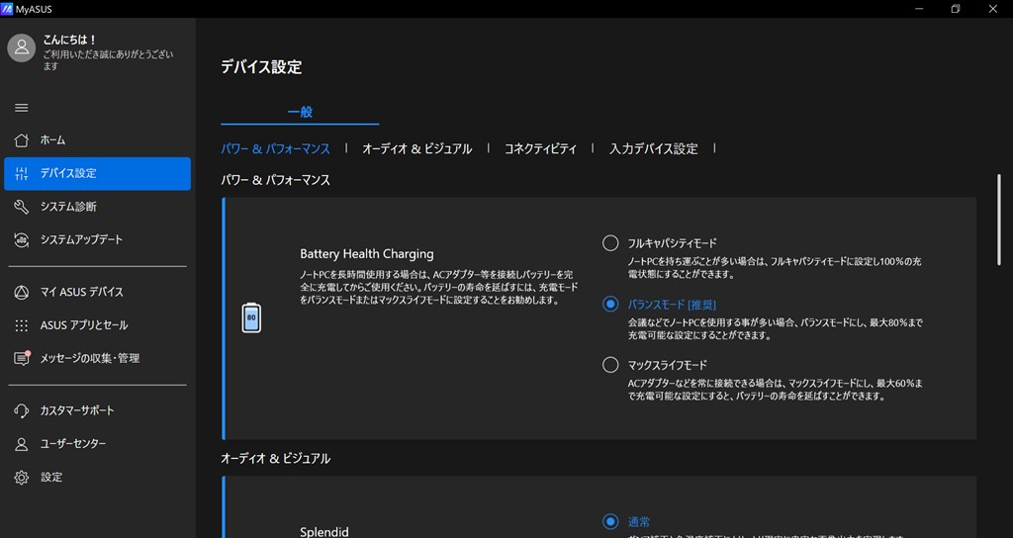Click the ホーム house icon

[22, 140]
